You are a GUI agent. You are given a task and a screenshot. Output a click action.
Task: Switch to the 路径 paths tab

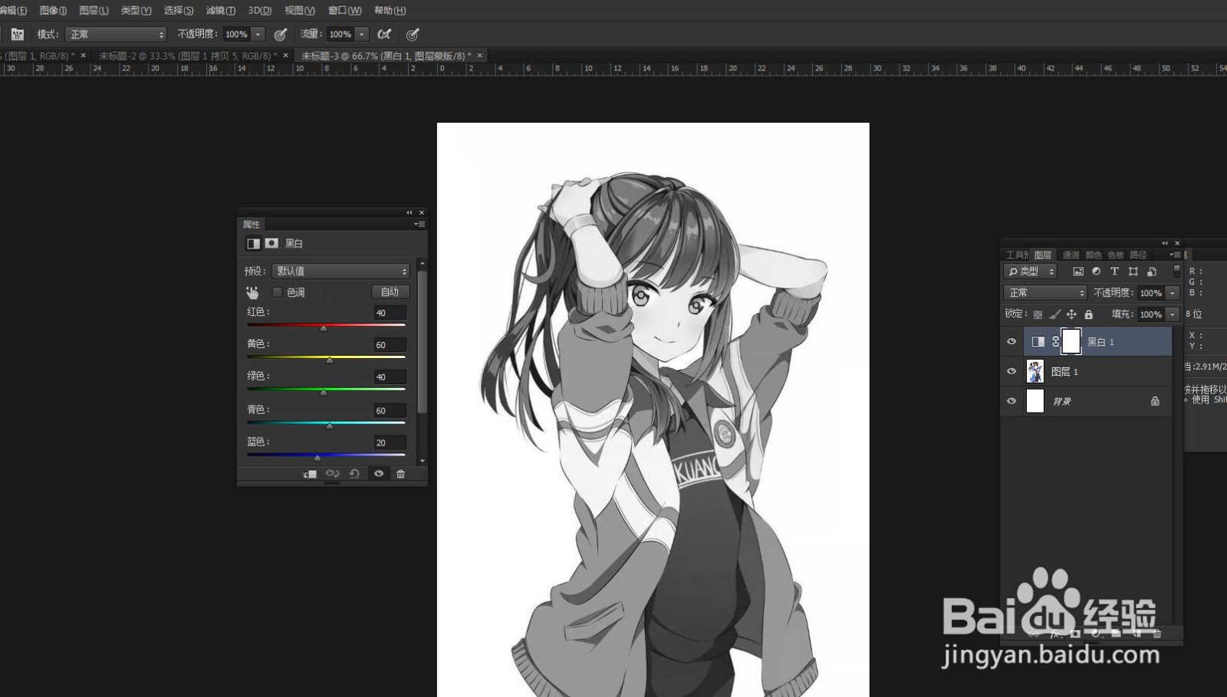[x=1138, y=255]
